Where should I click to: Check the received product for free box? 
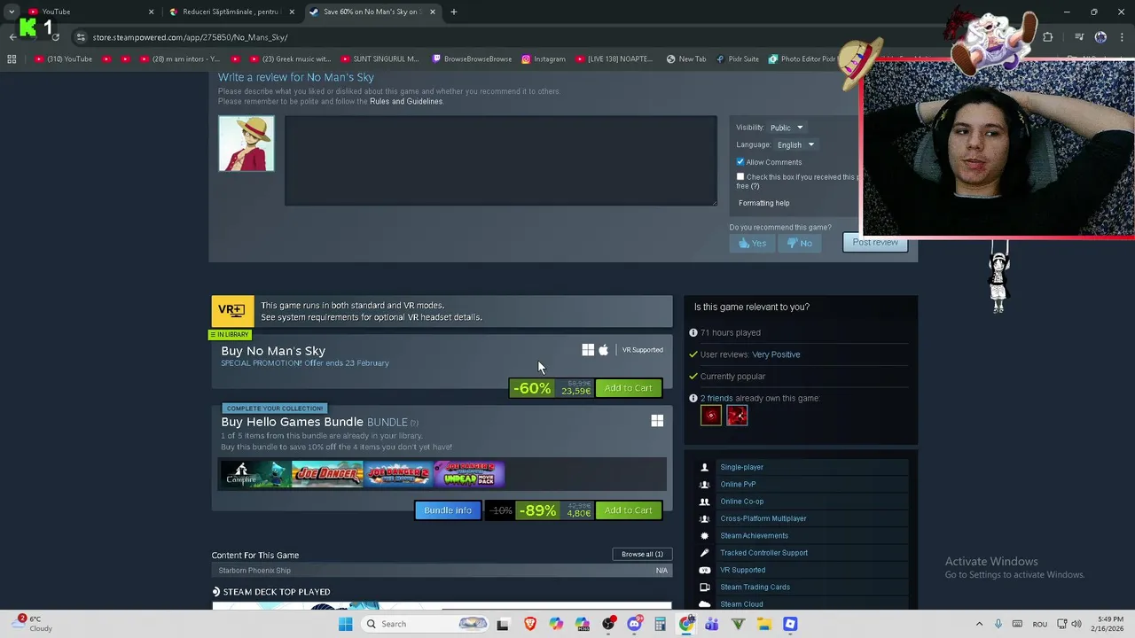click(x=740, y=177)
